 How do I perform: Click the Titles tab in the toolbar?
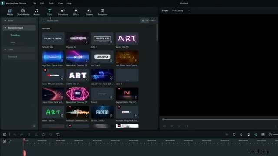pyautogui.click(x=50, y=12)
